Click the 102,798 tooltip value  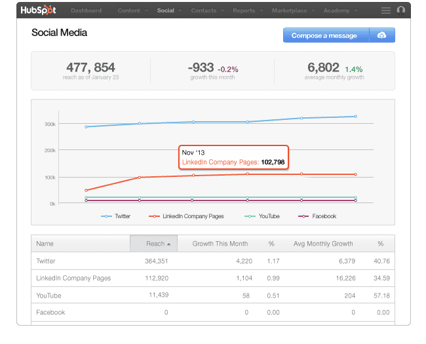coord(273,162)
